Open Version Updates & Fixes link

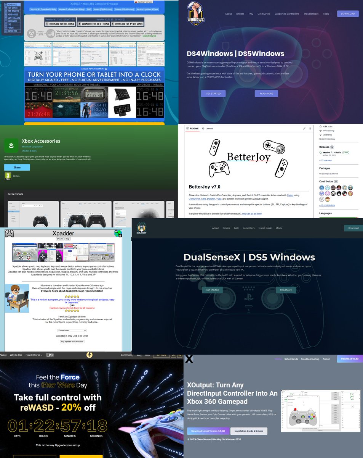pyautogui.click(x=147, y=9)
